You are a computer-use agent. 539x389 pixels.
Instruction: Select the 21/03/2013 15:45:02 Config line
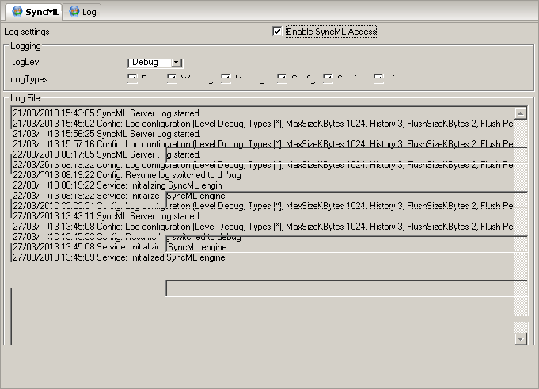click(263, 124)
